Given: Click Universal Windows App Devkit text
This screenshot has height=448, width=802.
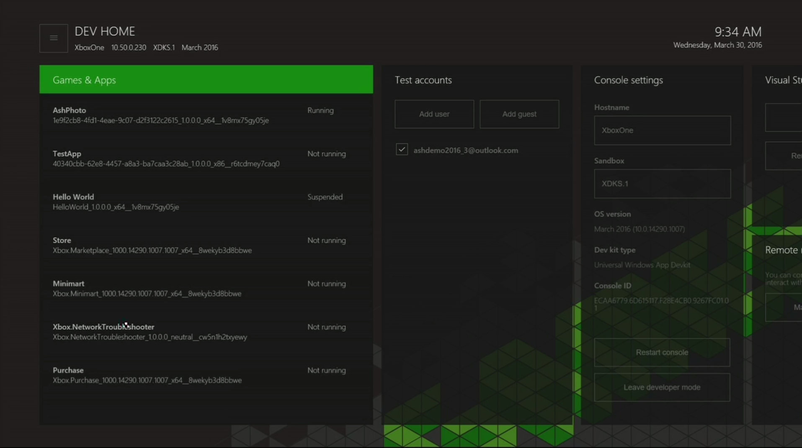Looking at the screenshot, I should coord(642,265).
